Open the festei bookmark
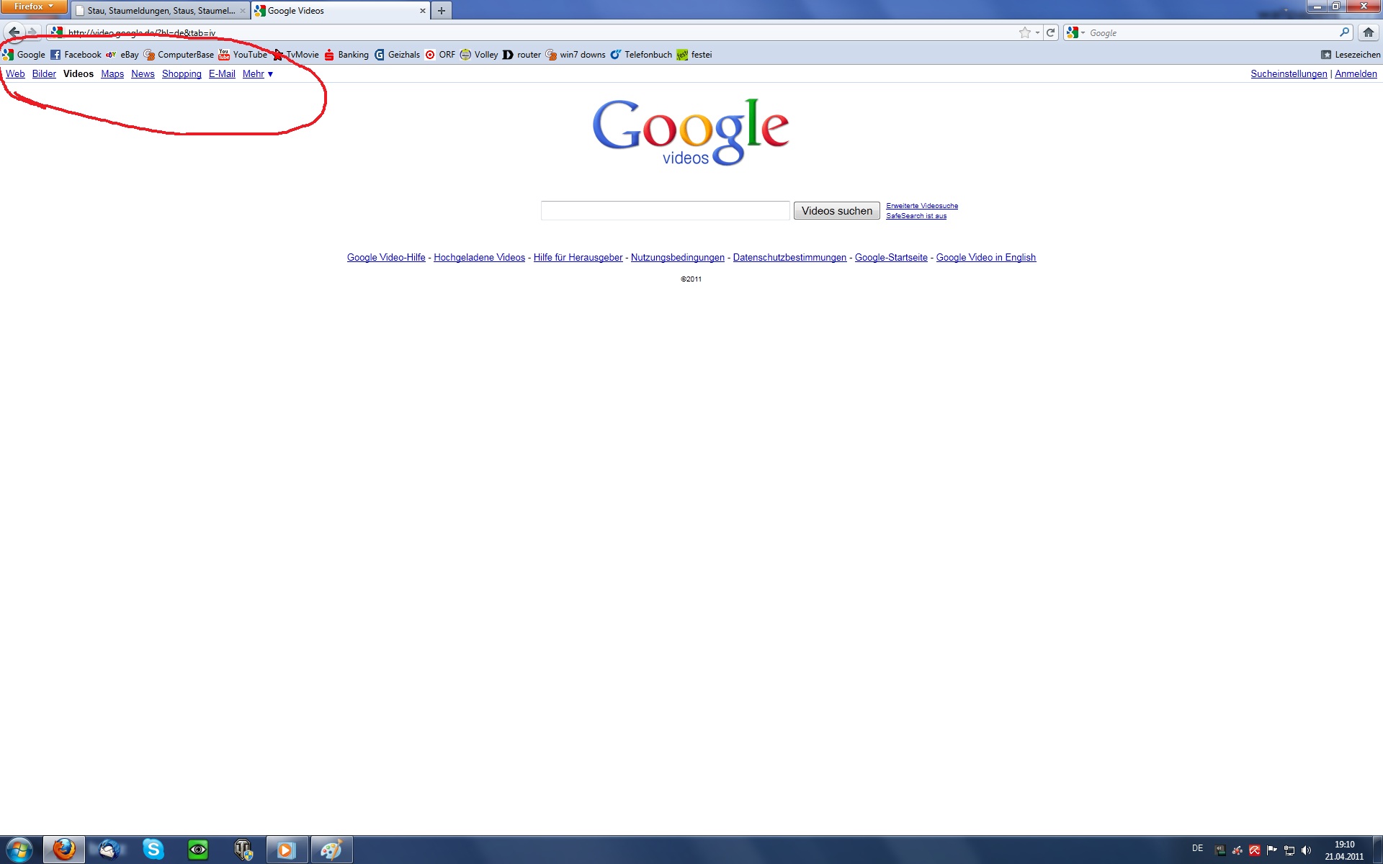1383x864 pixels. [694, 55]
